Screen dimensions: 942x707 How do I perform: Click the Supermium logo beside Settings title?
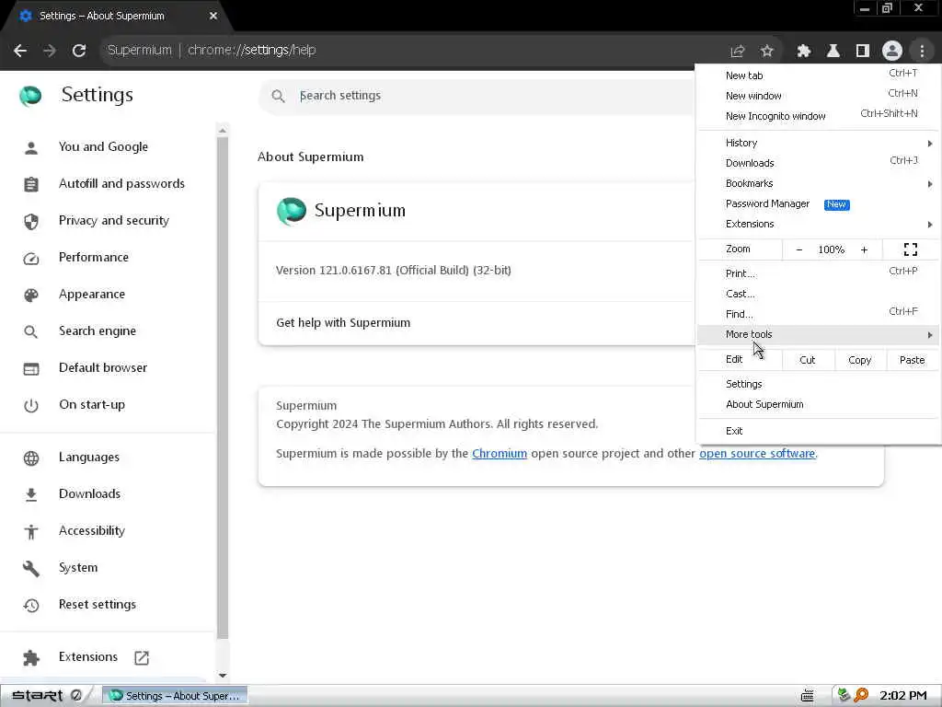pyautogui.click(x=30, y=96)
